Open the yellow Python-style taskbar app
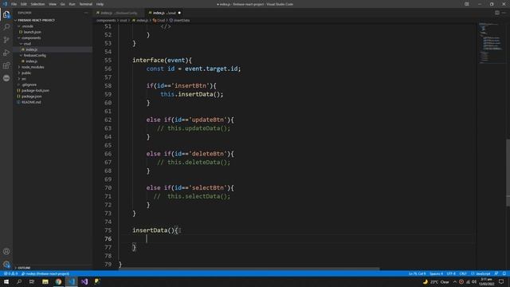The height and width of the screenshot is (287, 510). click(x=97, y=281)
